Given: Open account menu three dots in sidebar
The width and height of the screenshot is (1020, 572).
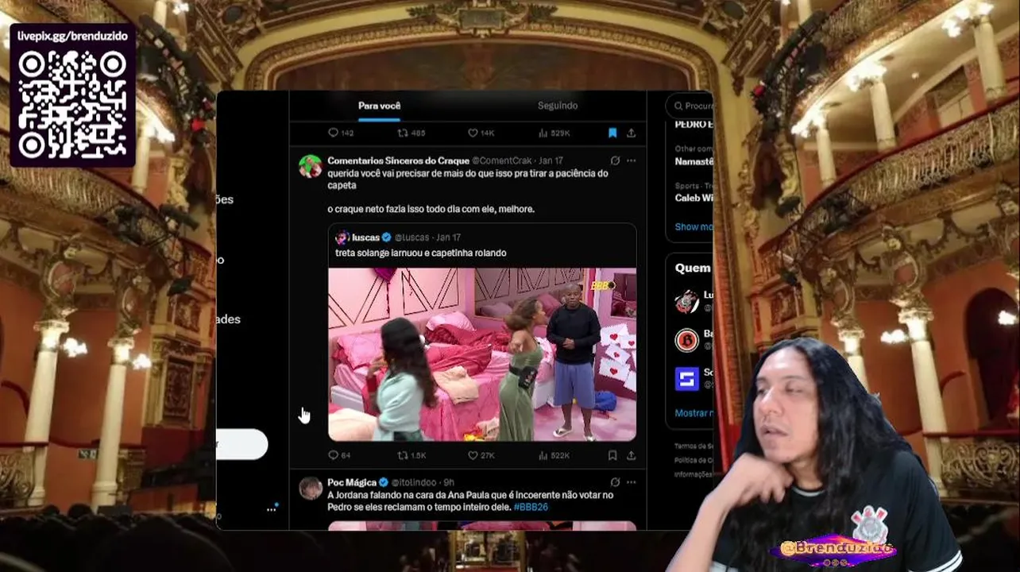Looking at the screenshot, I should click(271, 509).
